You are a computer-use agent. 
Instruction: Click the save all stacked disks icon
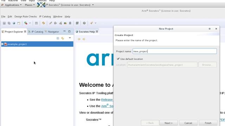click(x=9, y=23)
